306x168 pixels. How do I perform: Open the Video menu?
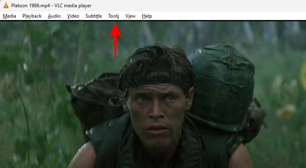coord(73,16)
